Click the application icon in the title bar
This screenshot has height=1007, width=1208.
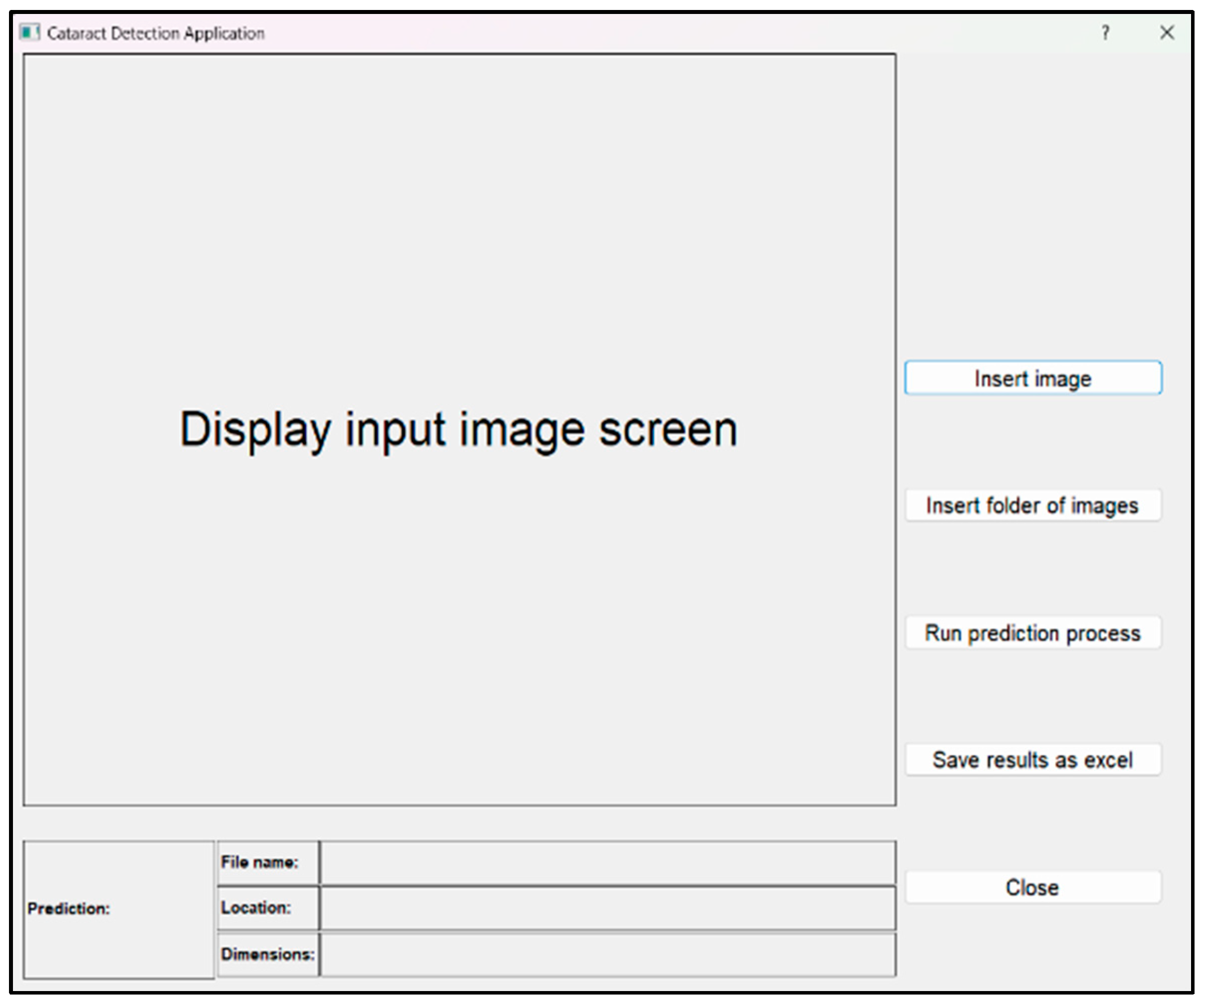click(29, 33)
